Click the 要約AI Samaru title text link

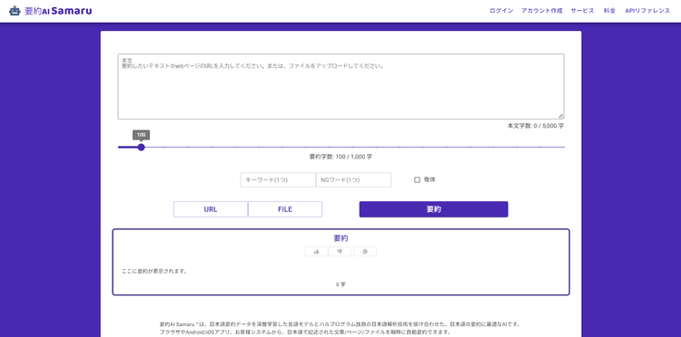tap(58, 11)
